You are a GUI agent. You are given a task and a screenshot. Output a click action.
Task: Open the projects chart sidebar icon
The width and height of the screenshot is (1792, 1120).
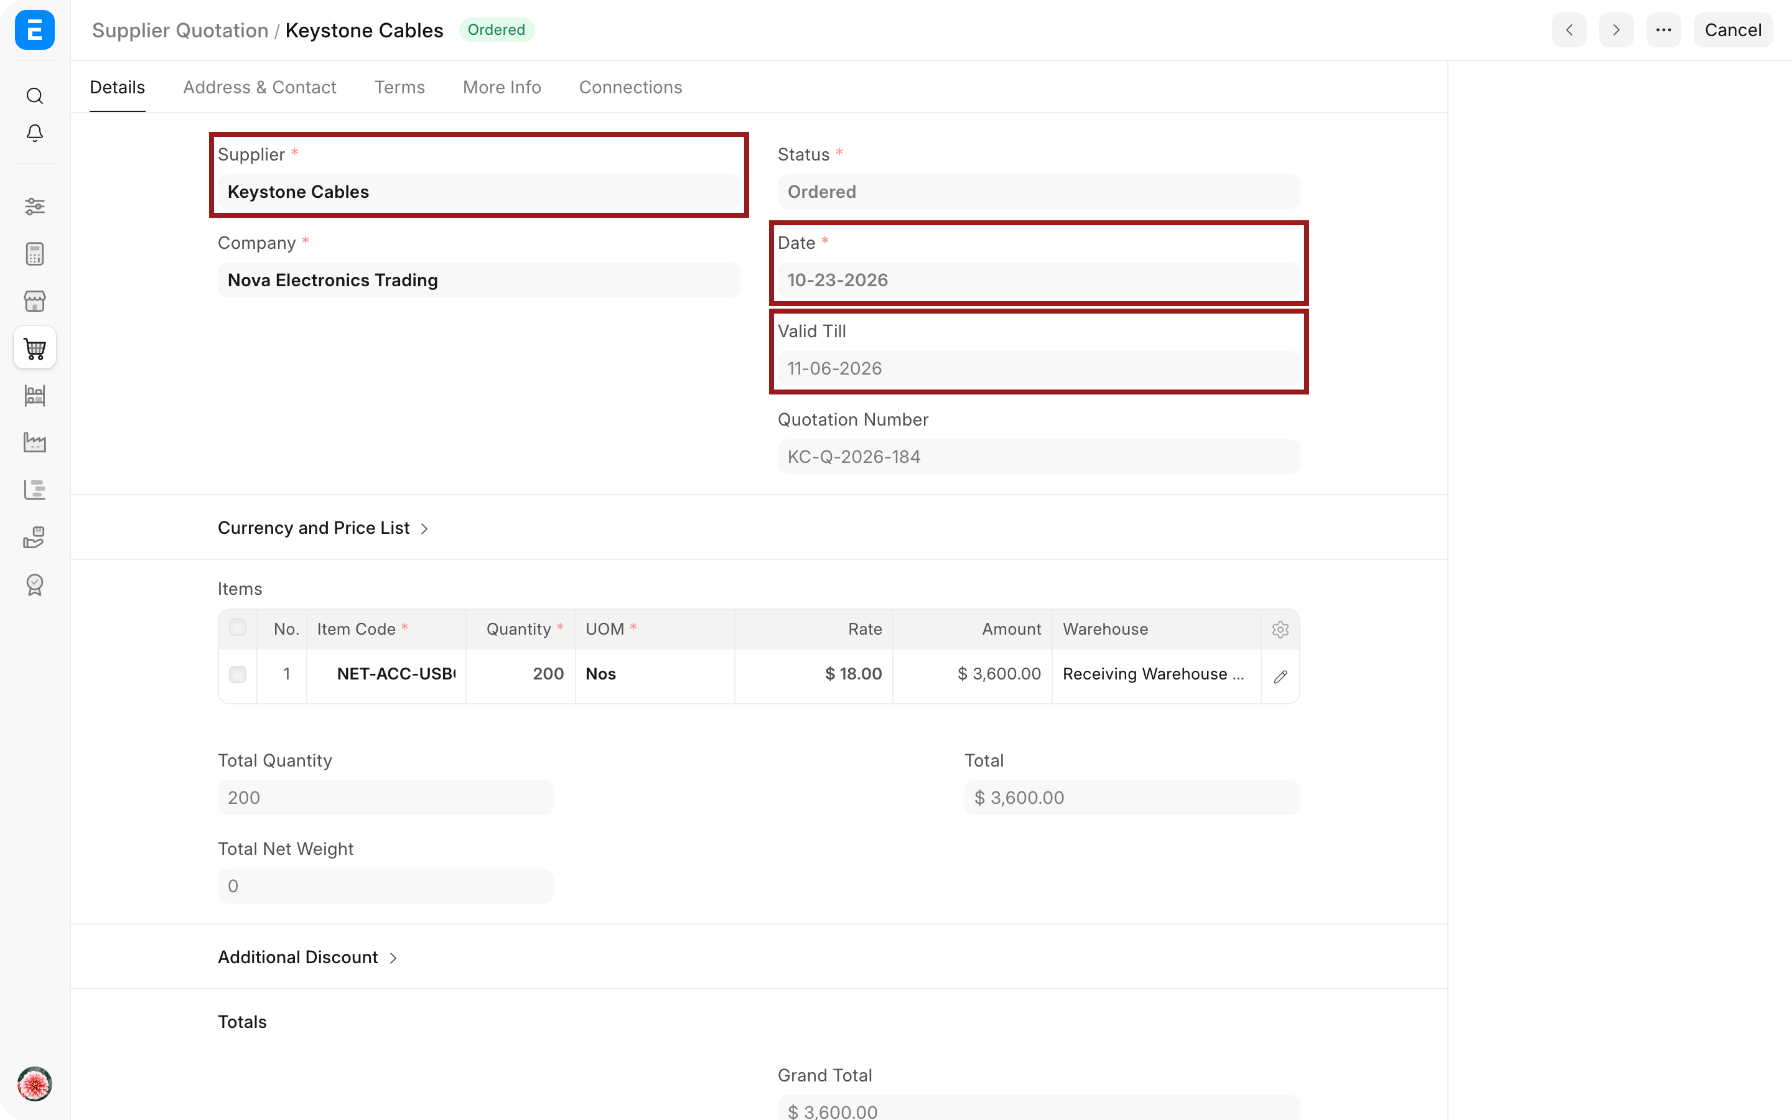pyautogui.click(x=35, y=490)
